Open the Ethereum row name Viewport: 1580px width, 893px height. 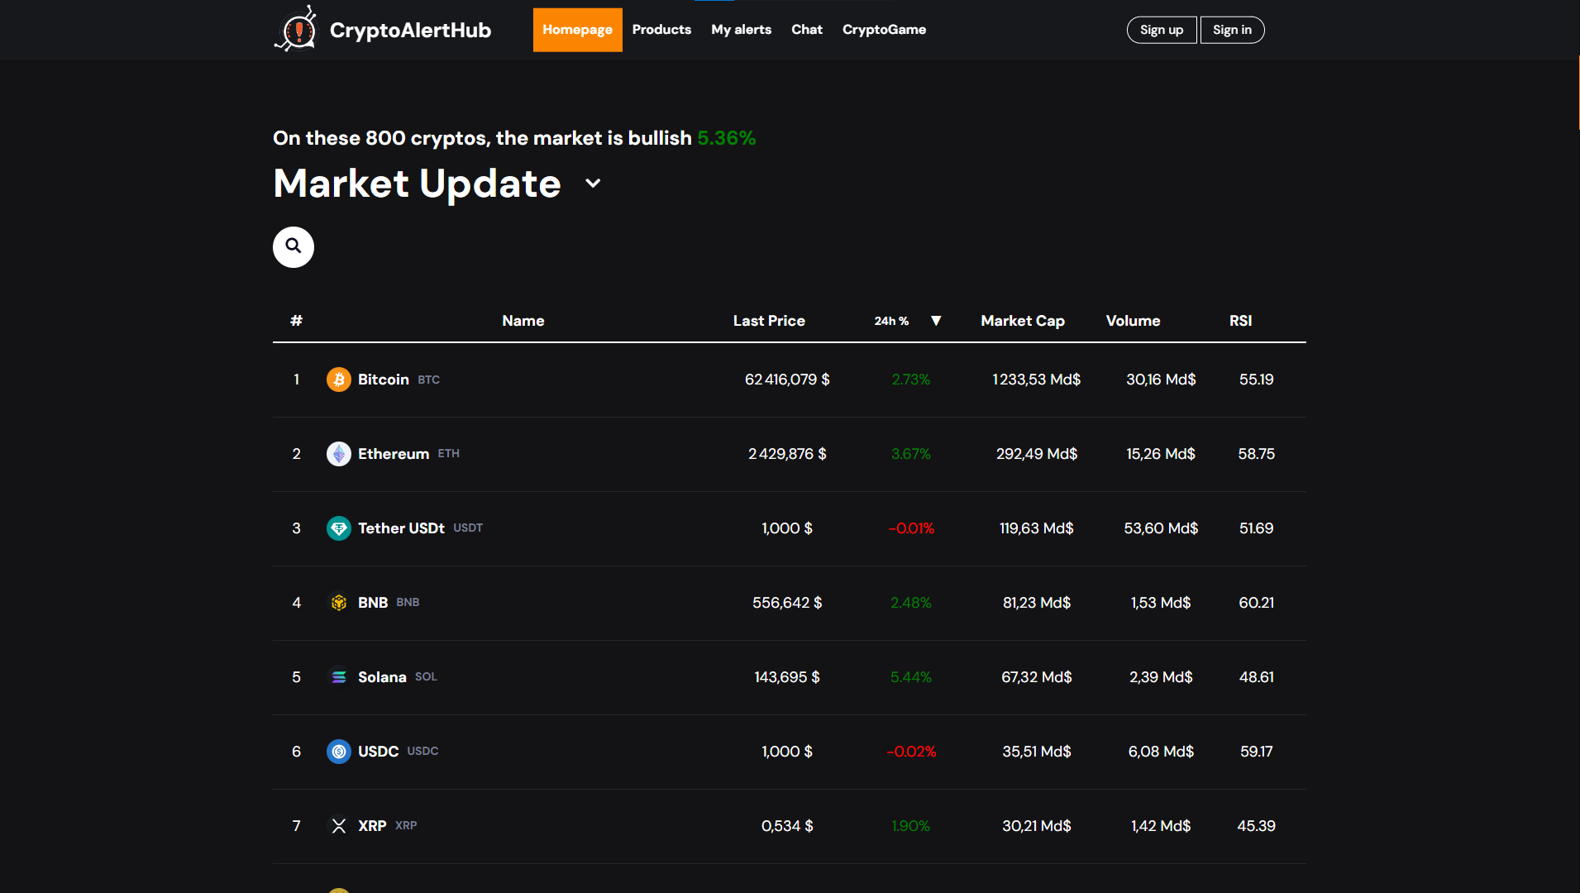click(394, 454)
